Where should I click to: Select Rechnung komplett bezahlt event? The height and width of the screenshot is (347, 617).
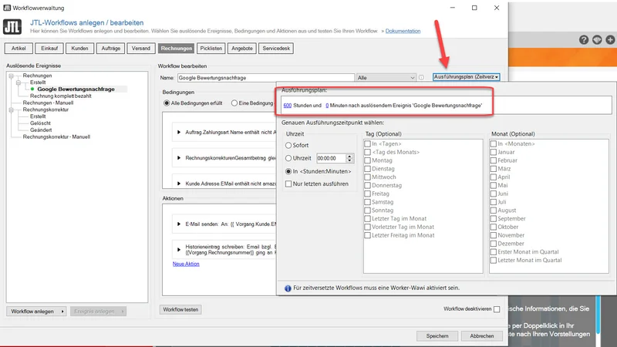61,96
